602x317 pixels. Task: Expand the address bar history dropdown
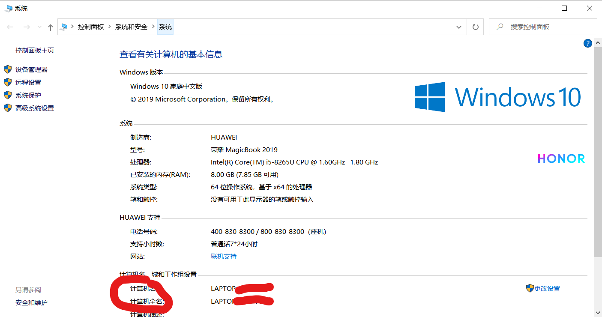[x=459, y=27]
